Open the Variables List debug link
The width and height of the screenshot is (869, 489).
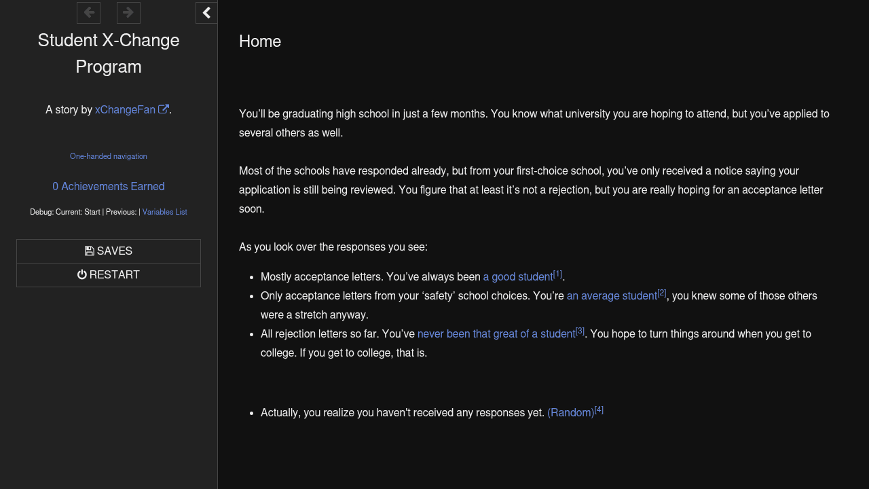(x=164, y=212)
